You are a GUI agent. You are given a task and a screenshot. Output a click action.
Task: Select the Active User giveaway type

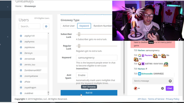[69, 26]
